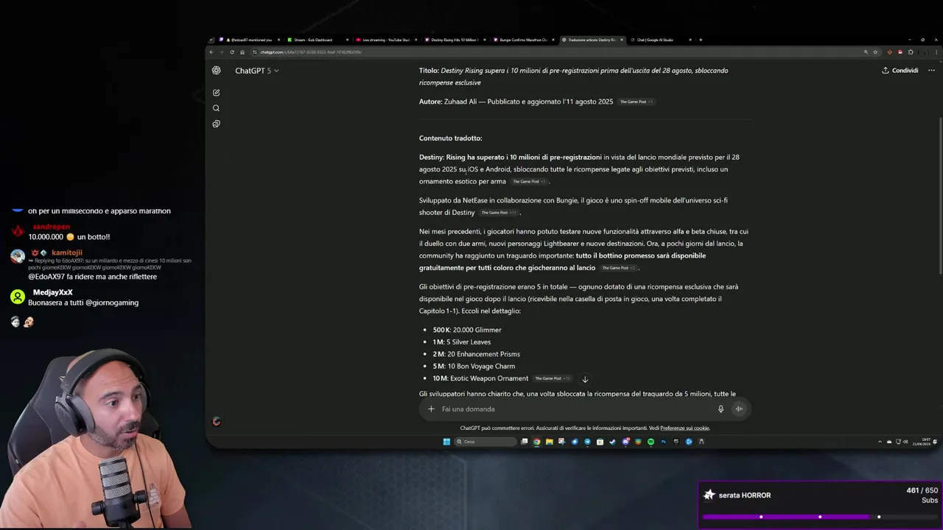Click the '2 M: 20 Enhancement Prisms' list item

point(476,354)
